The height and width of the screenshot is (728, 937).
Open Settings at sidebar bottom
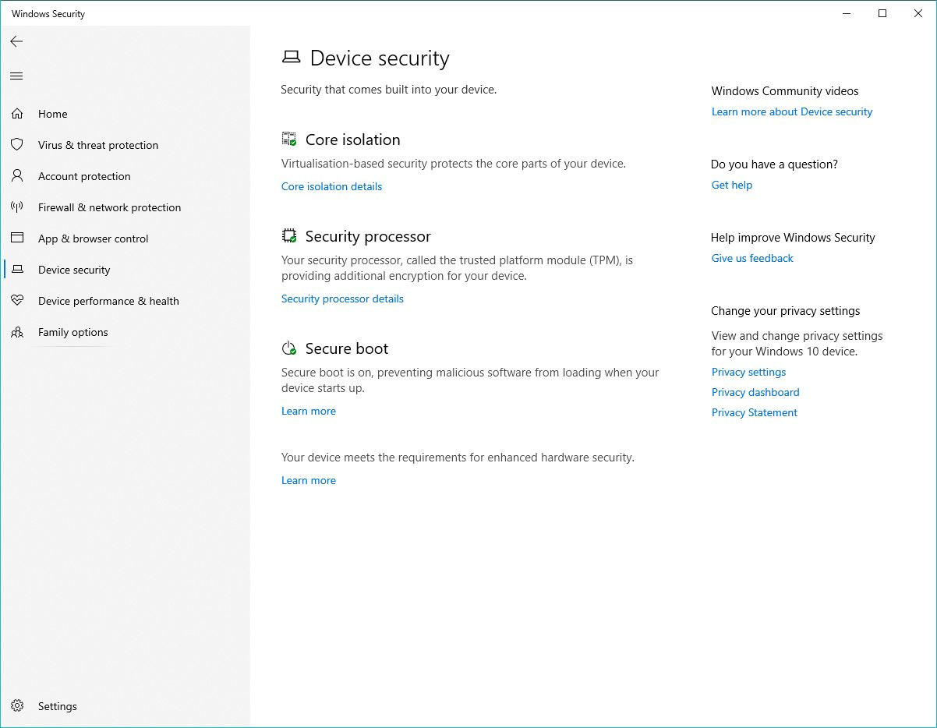point(125,706)
